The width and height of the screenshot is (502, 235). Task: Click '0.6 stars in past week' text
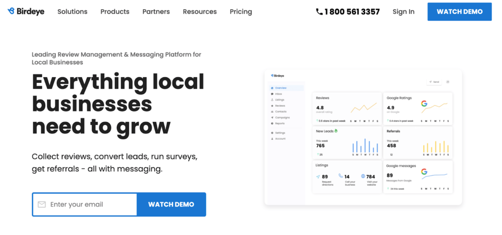tap(332, 121)
